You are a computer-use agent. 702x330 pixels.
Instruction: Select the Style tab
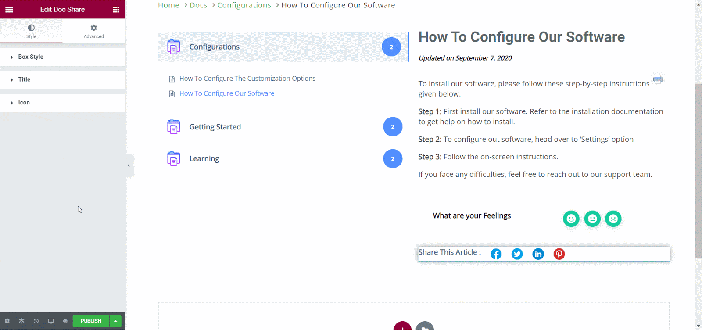(x=31, y=31)
